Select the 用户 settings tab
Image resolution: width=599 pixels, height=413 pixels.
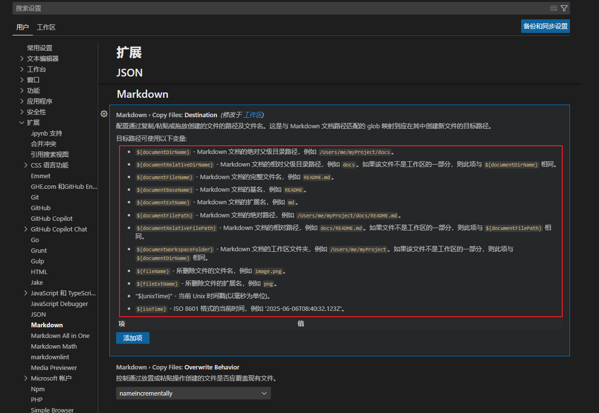[22, 27]
